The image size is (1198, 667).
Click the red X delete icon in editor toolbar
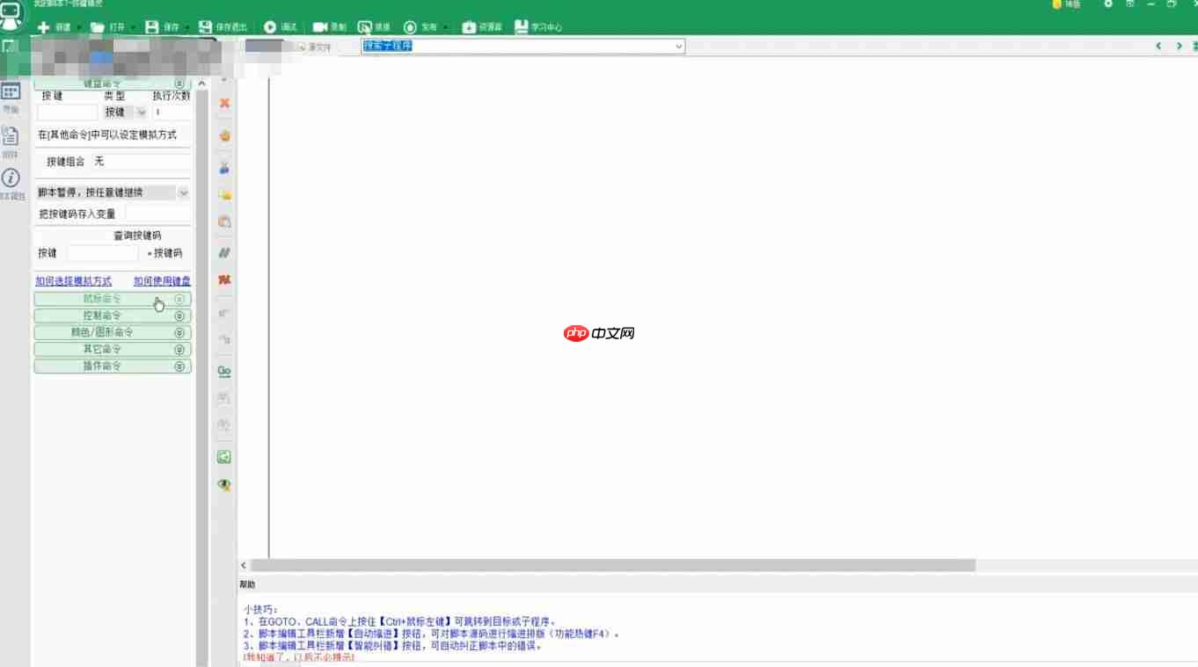tap(224, 103)
